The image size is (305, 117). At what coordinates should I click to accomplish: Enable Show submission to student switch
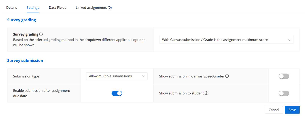coord(284,93)
